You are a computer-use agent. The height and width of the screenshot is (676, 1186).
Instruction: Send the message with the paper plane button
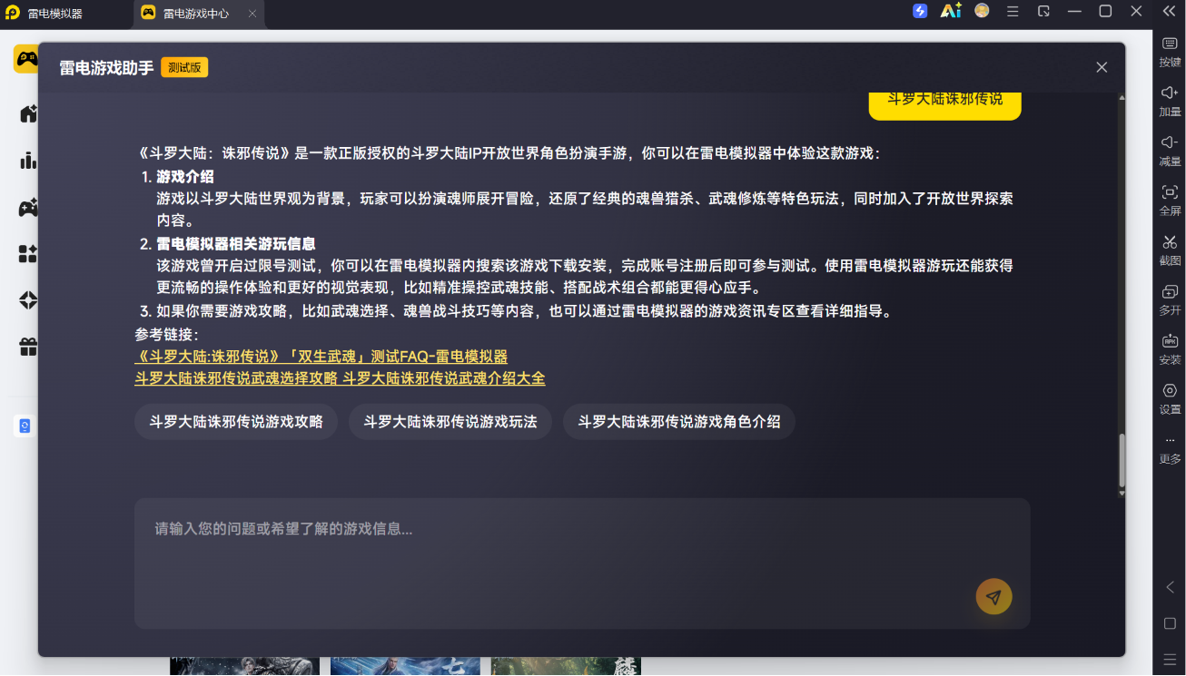993,596
